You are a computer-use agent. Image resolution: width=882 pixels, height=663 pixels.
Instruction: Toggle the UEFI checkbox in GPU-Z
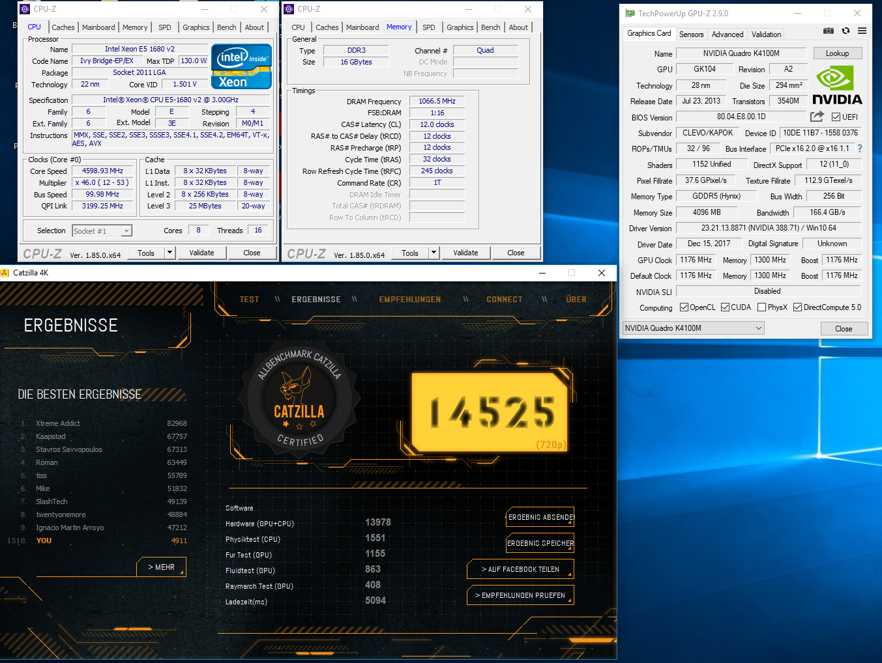coord(836,117)
